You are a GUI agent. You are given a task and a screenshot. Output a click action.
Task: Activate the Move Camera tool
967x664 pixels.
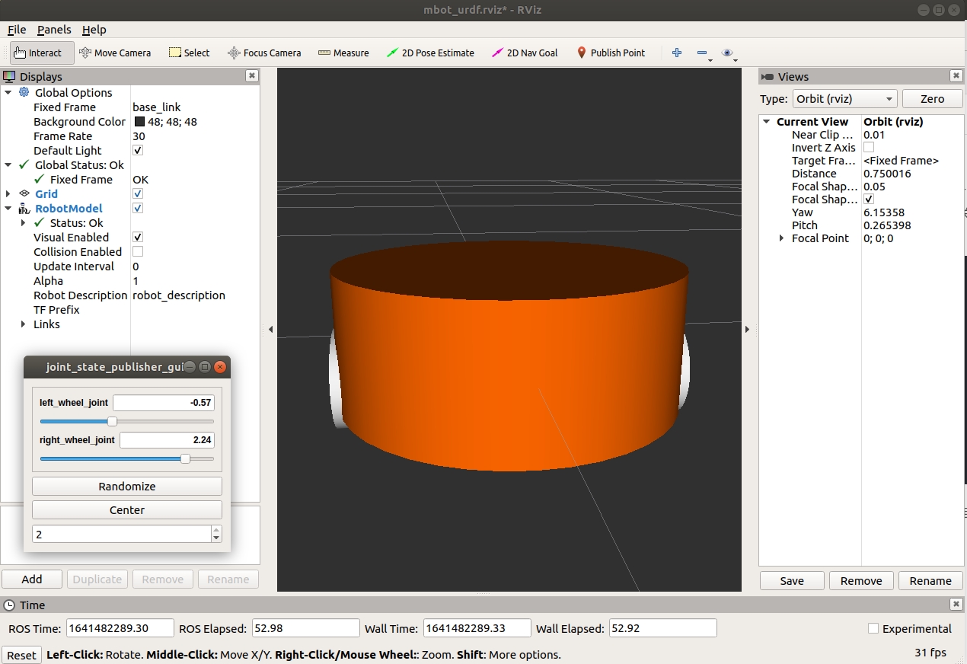[x=115, y=53]
